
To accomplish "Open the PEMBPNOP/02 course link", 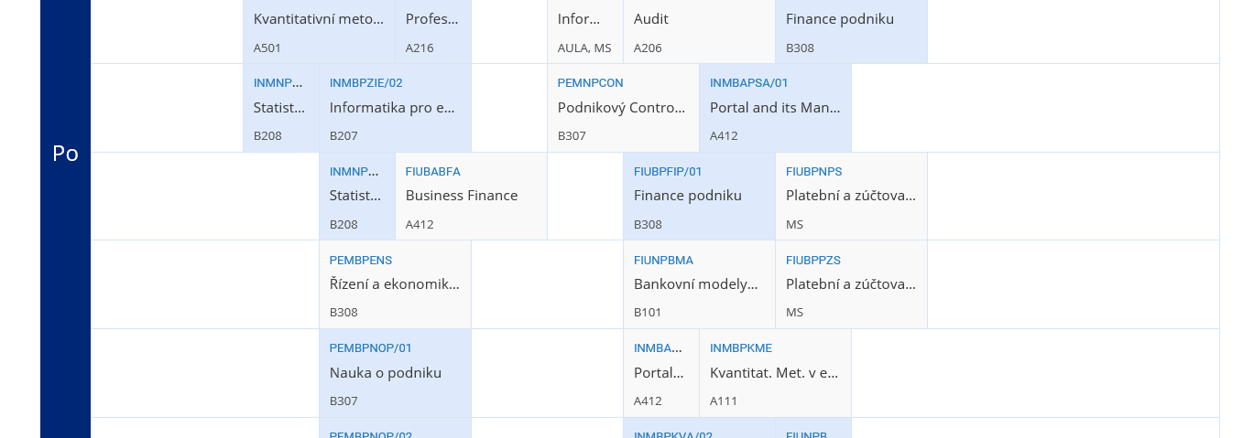I will tap(371, 434).
